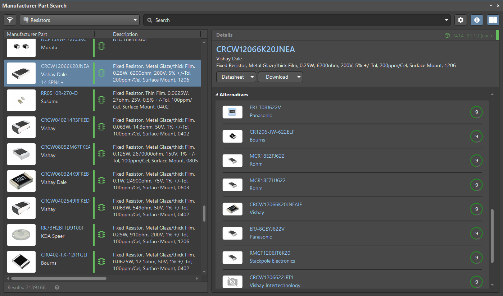Click the component icon for Murata thermistor row
503x296 pixels.
[x=101, y=46]
